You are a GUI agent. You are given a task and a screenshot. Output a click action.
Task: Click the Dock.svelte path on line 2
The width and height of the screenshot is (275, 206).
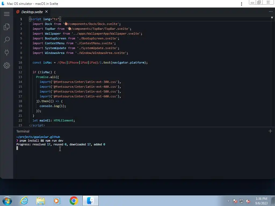point(91,24)
